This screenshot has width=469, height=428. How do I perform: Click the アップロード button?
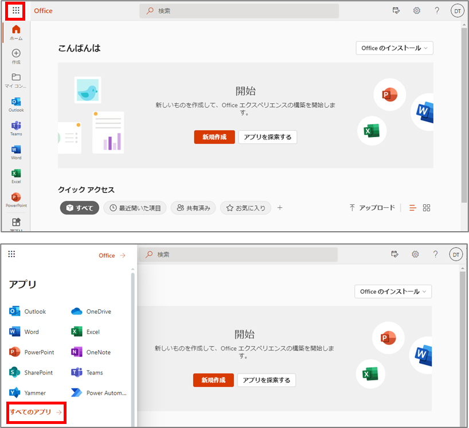click(372, 208)
